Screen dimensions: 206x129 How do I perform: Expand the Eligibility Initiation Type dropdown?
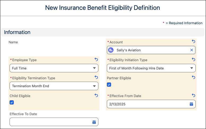pyautogui.click(x=151, y=68)
